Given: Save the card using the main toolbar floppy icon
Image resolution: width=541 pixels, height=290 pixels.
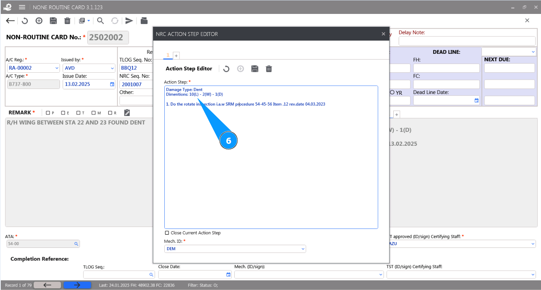Looking at the screenshot, I should click(53, 21).
